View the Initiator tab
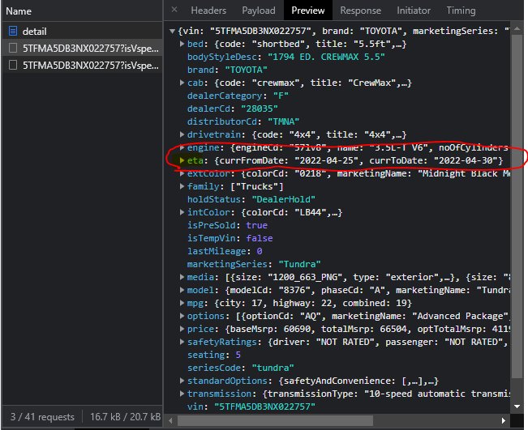Screen dimensions: 528x430 [x=414, y=11]
